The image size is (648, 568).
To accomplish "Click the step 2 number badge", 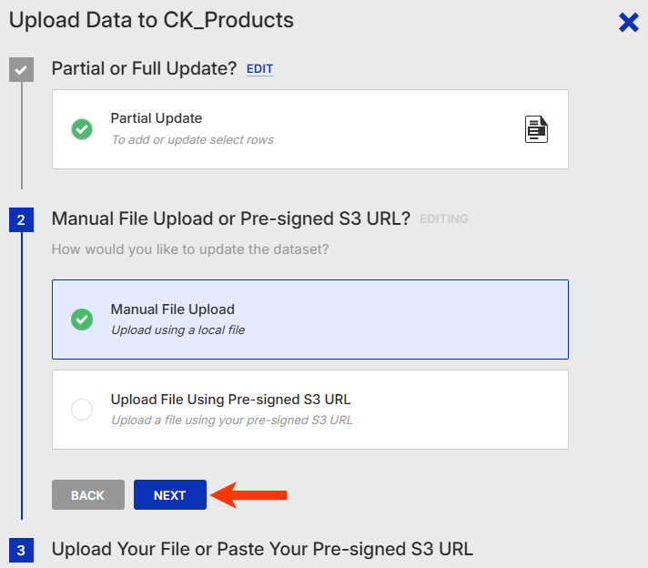I will [22, 219].
